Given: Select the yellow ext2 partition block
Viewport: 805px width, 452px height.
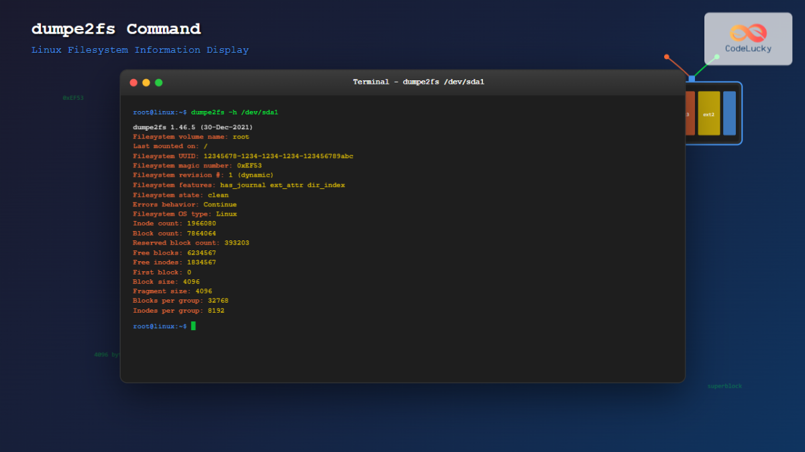Looking at the screenshot, I should tap(709, 114).
